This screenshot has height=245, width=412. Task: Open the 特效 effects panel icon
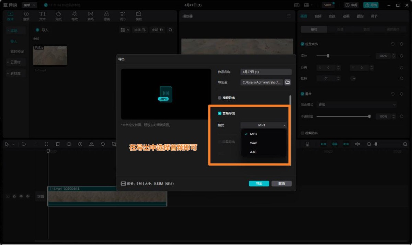(75, 16)
